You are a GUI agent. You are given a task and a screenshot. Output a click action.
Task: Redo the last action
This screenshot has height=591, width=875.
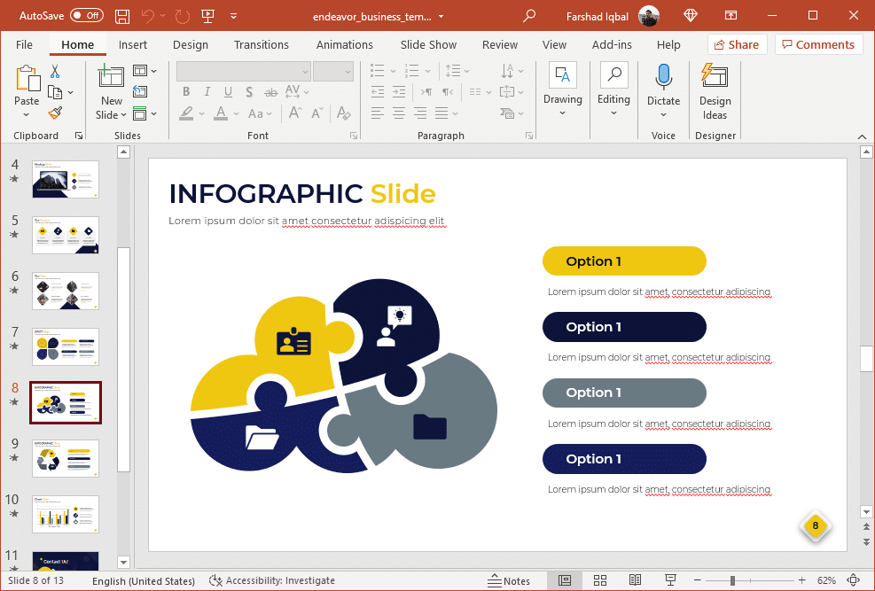183,16
